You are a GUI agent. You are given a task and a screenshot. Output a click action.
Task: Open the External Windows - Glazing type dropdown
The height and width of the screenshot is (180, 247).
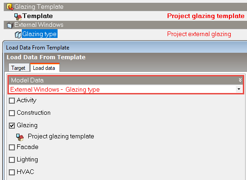(x=239, y=89)
